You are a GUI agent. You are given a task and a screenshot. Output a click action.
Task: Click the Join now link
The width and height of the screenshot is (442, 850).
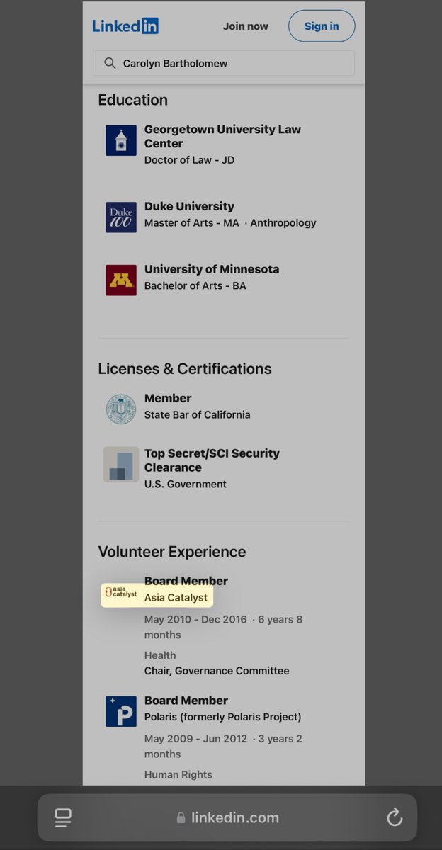[x=245, y=26]
